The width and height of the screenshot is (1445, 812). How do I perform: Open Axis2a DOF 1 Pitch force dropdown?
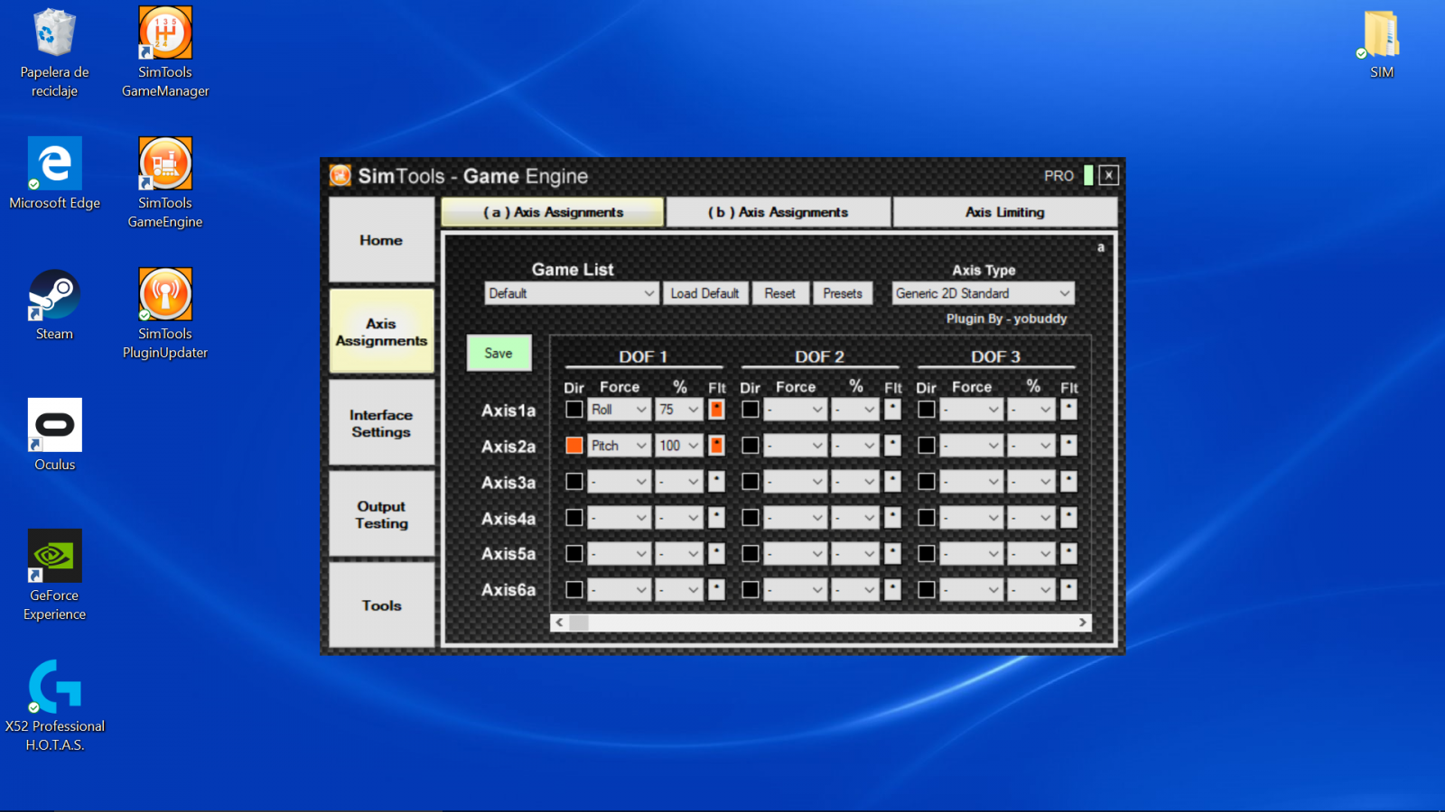(619, 446)
